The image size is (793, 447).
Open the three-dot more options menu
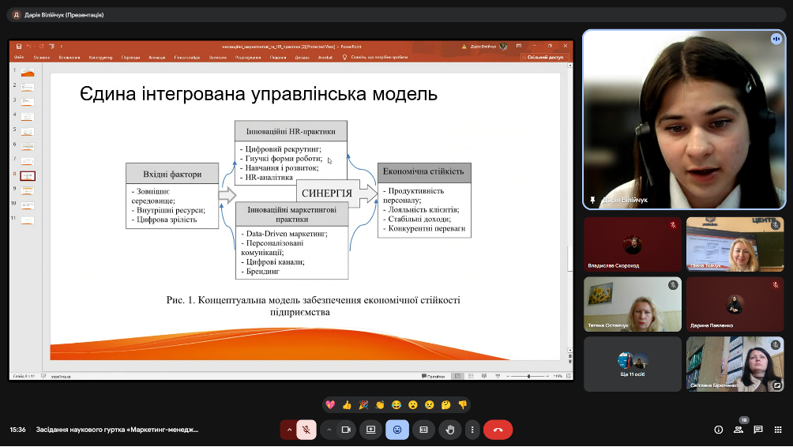472,430
